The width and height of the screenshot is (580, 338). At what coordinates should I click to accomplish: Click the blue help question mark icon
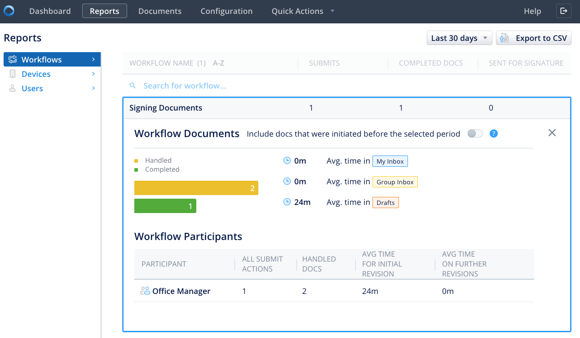(x=493, y=133)
